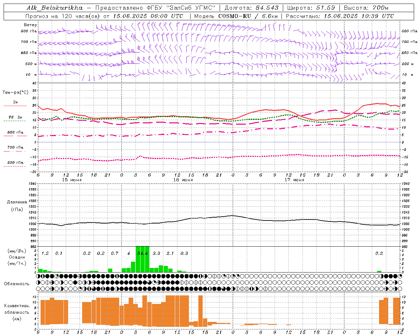Click the 'Предоставлено ФГБУ "ЗапСиб УГМС"' provider text

(155, 8)
